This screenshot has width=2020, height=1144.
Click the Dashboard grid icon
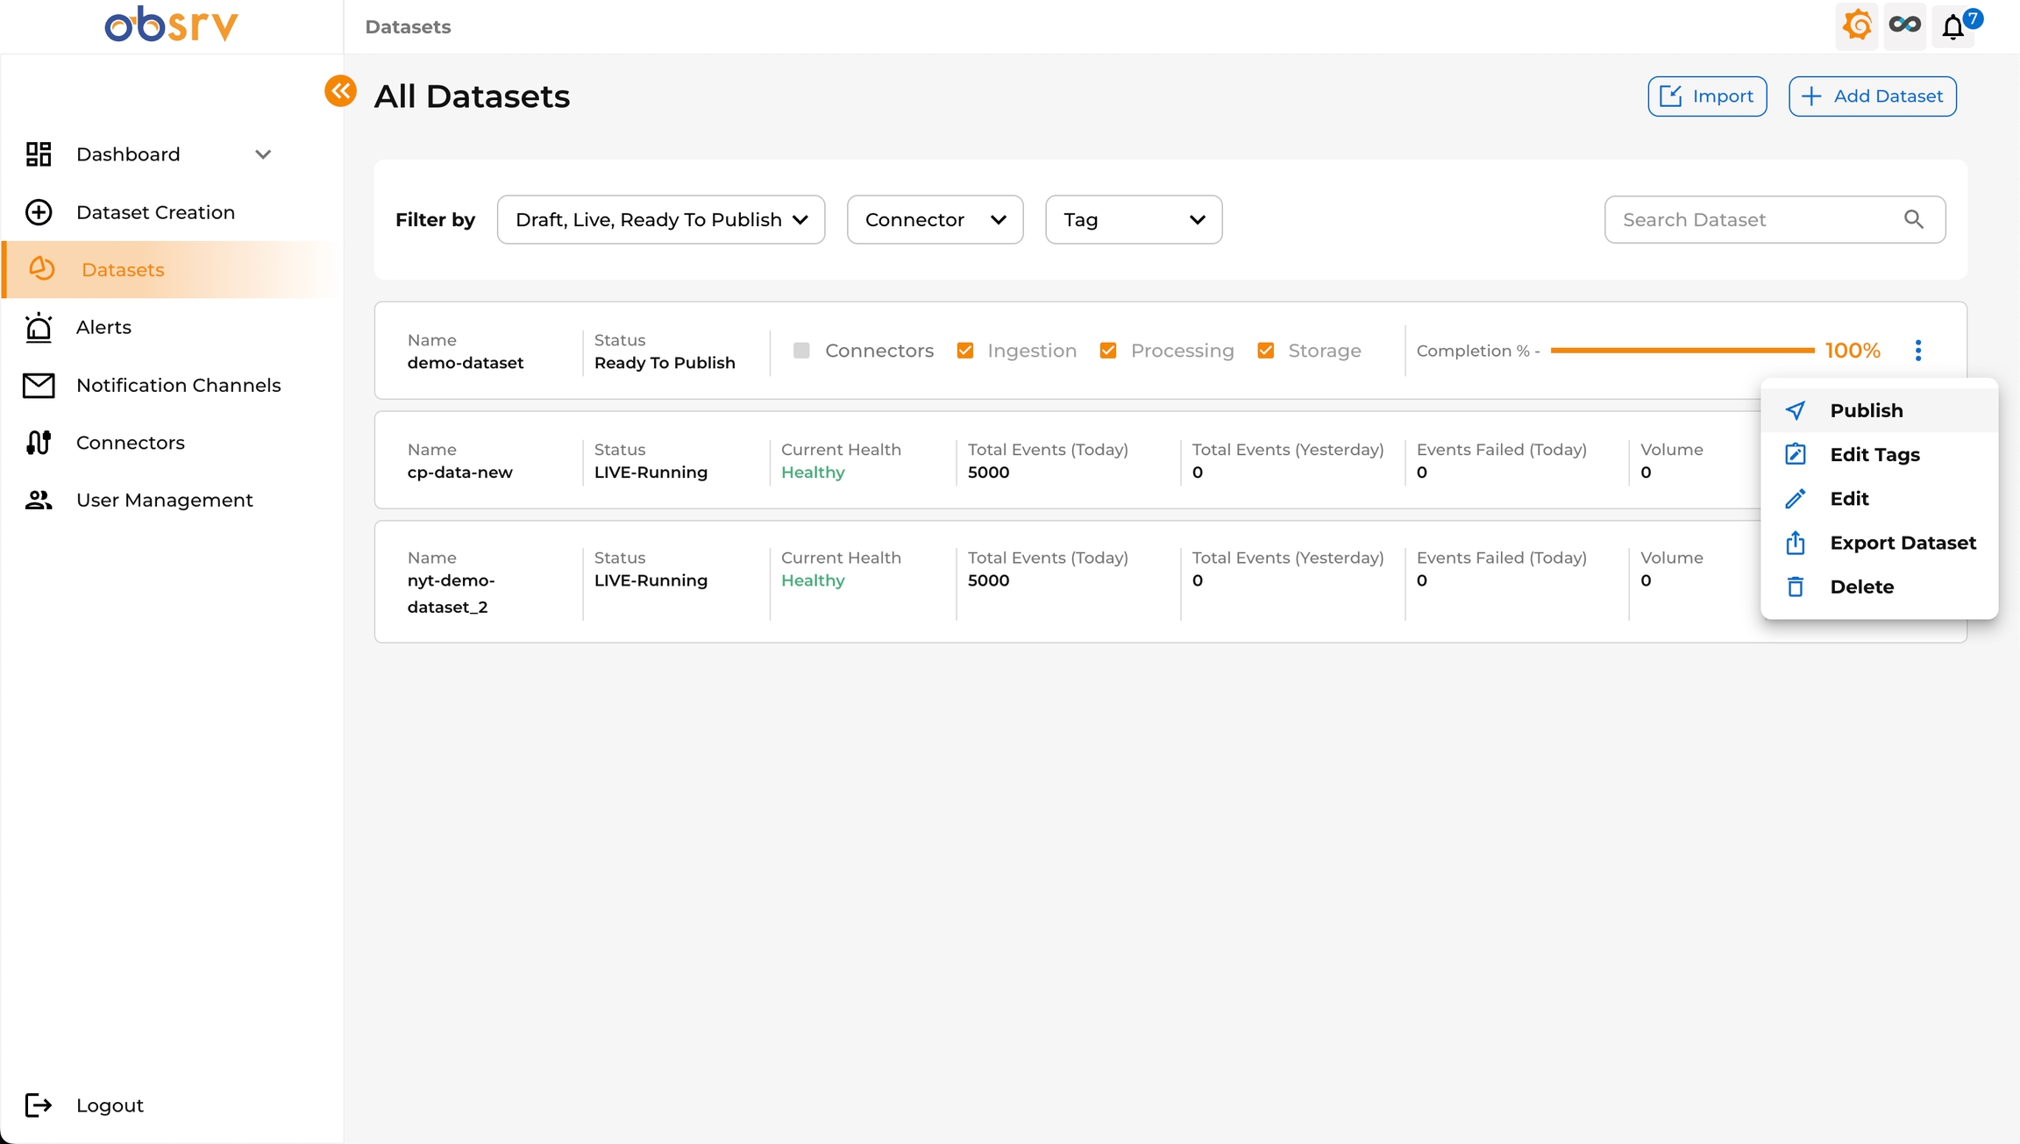point(39,154)
